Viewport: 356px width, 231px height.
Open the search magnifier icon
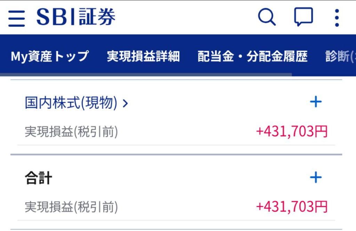coord(267,17)
